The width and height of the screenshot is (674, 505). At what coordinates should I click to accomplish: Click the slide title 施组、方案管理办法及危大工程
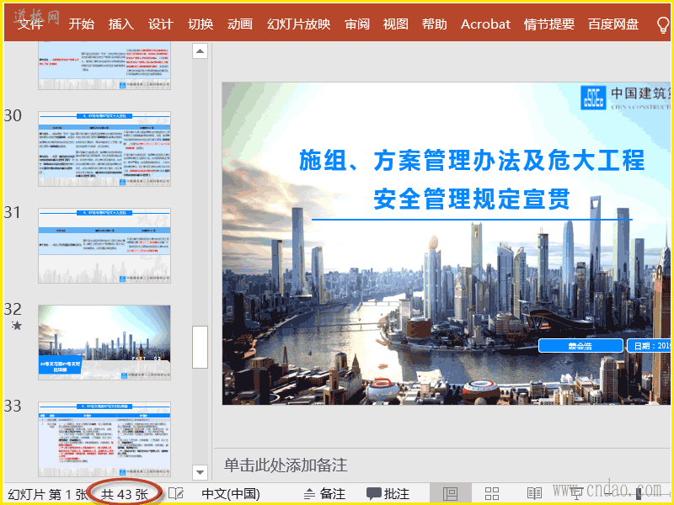coord(472,160)
